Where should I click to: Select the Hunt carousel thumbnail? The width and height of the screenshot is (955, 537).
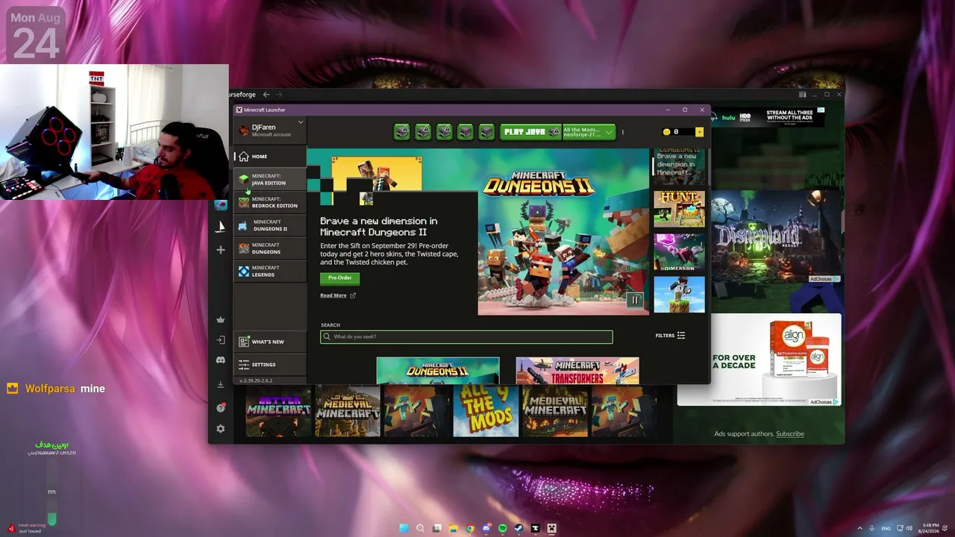pos(680,209)
